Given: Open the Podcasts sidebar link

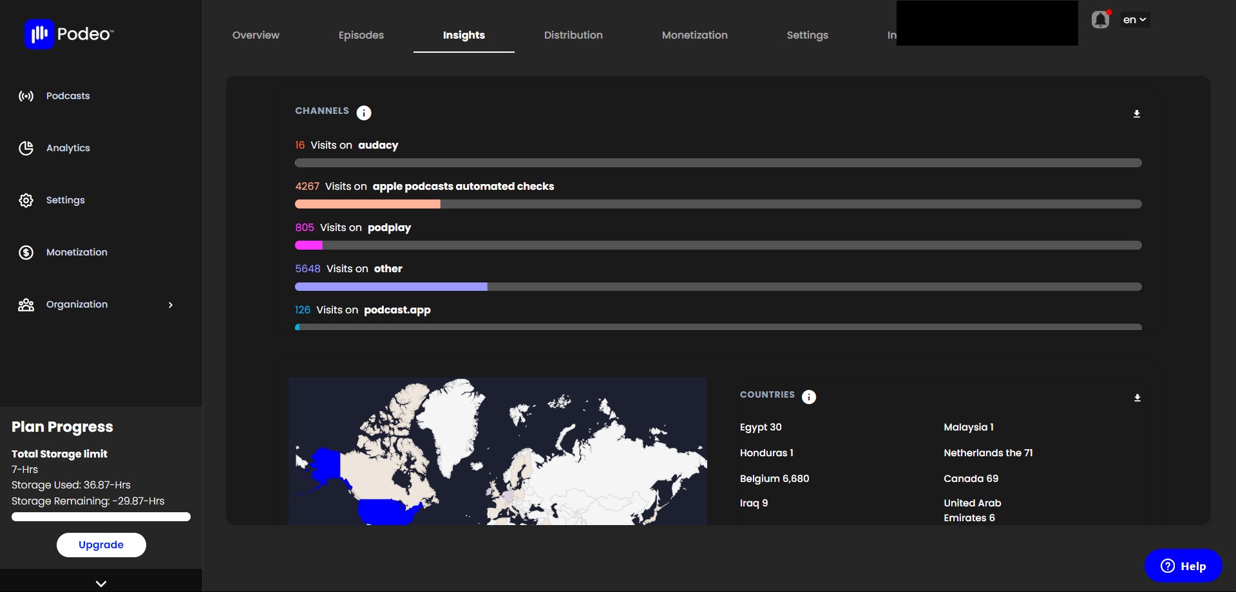Looking at the screenshot, I should (x=68, y=96).
